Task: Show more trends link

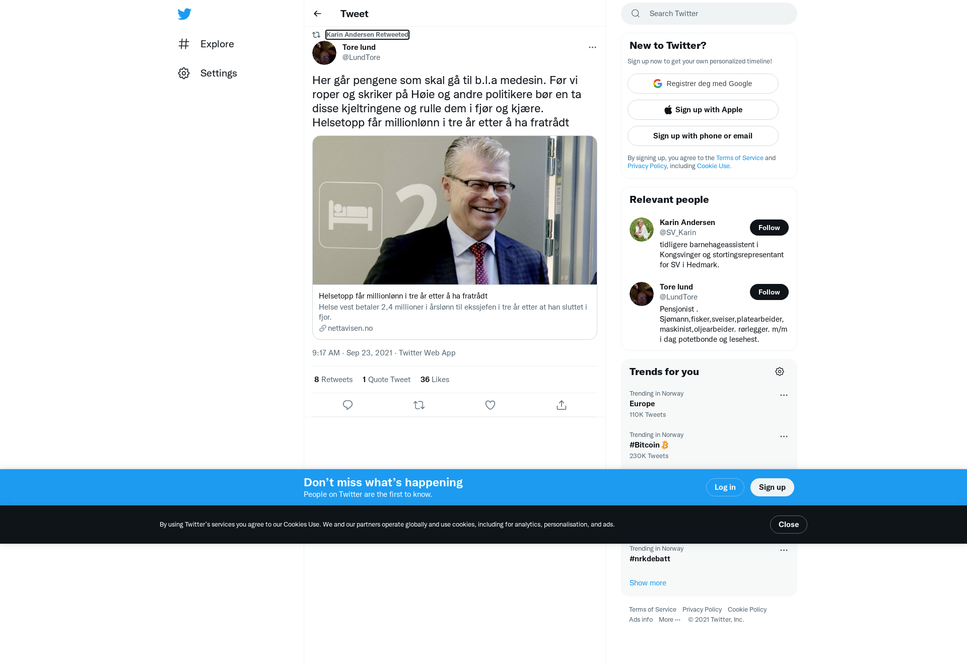Action: (648, 583)
